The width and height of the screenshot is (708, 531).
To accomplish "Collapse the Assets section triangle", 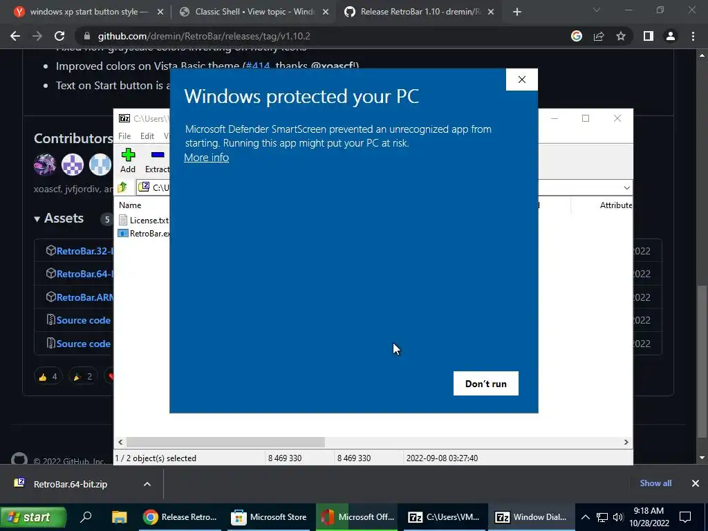I will [37, 219].
